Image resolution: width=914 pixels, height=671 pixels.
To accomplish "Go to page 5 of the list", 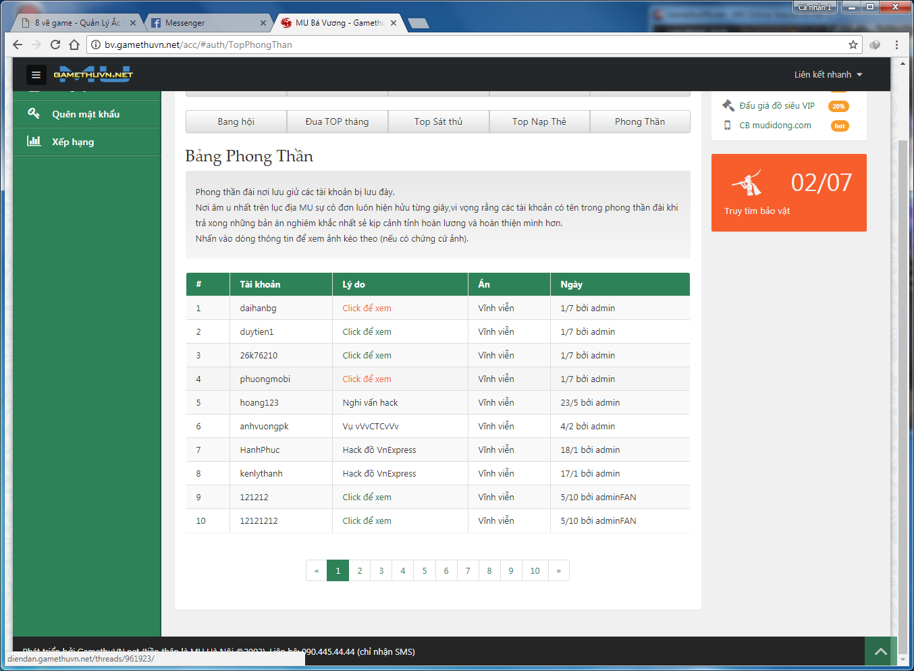I will 425,570.
